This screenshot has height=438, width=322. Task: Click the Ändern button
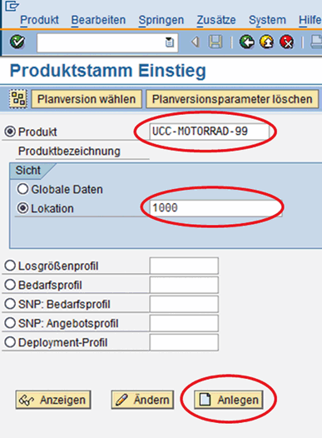pos(142,400)
